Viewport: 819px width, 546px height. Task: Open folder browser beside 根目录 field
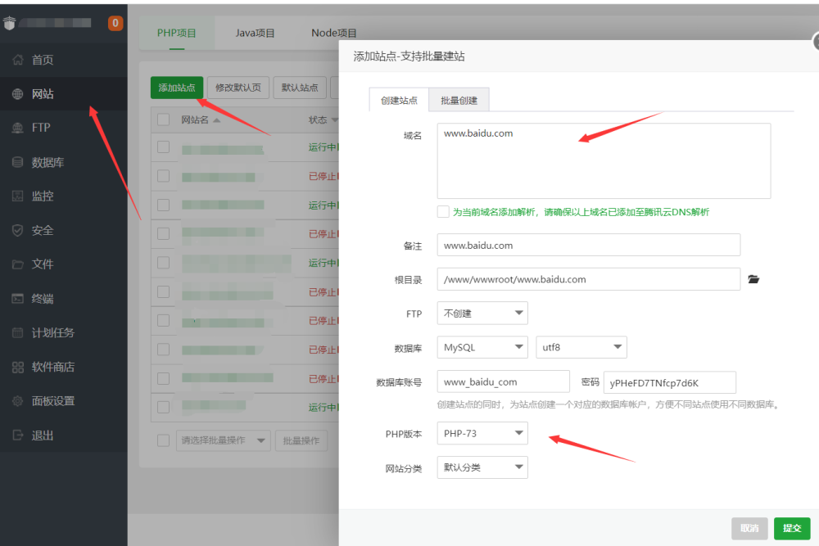point(753,279)
